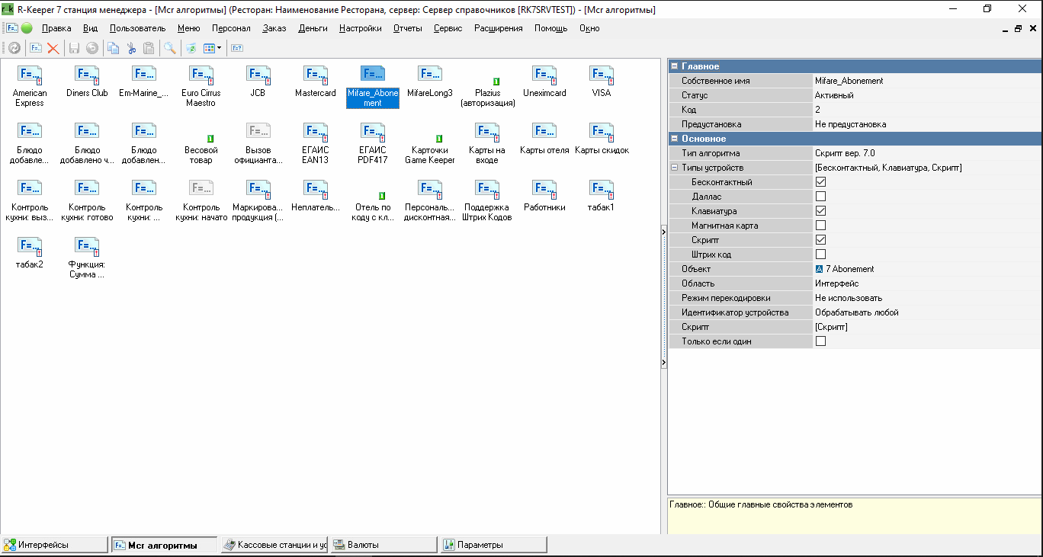The image size is (1043, 557).
Task: Click the Copy toolbar icon
Action: tap(114, 48)
